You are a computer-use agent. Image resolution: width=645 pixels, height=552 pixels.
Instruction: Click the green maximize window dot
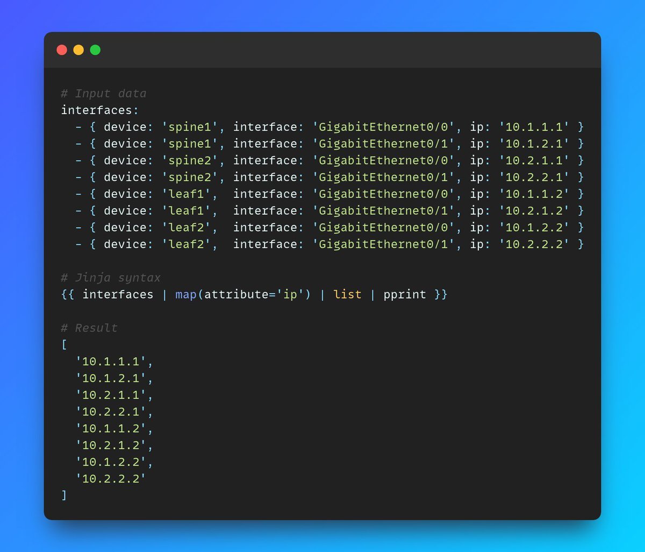[x=95, y=50]
